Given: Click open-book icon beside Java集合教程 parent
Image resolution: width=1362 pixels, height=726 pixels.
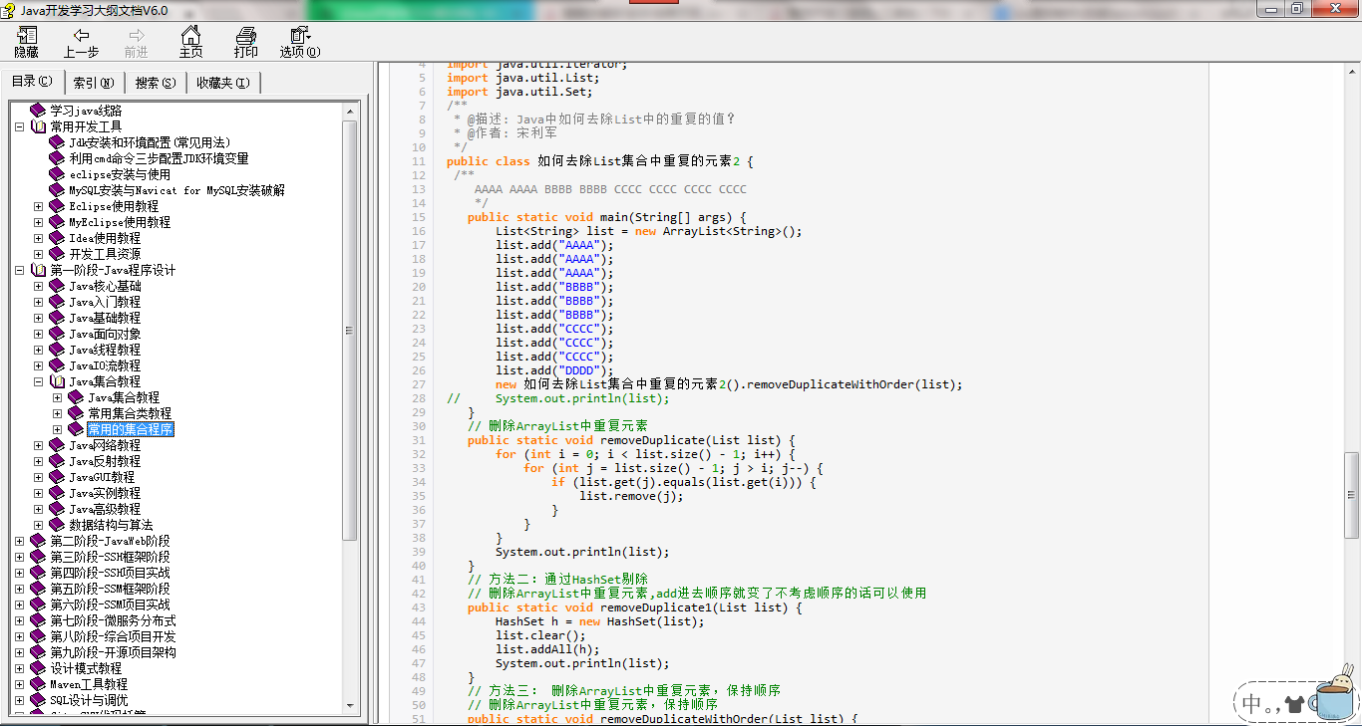Looking at the screenshot, I should coord(57,381).
